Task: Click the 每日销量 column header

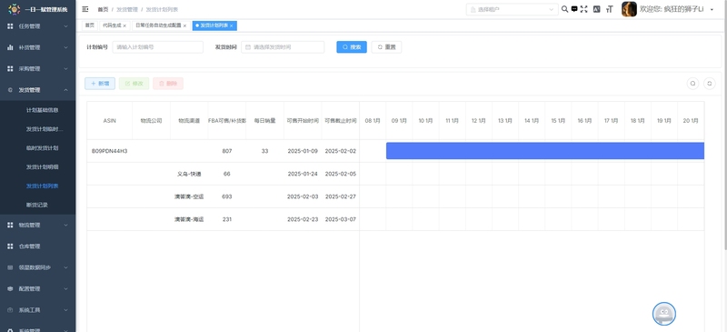Action: (264, 121)
